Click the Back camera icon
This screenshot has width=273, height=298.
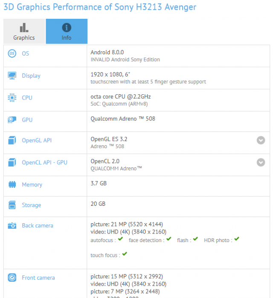point(12,225)
